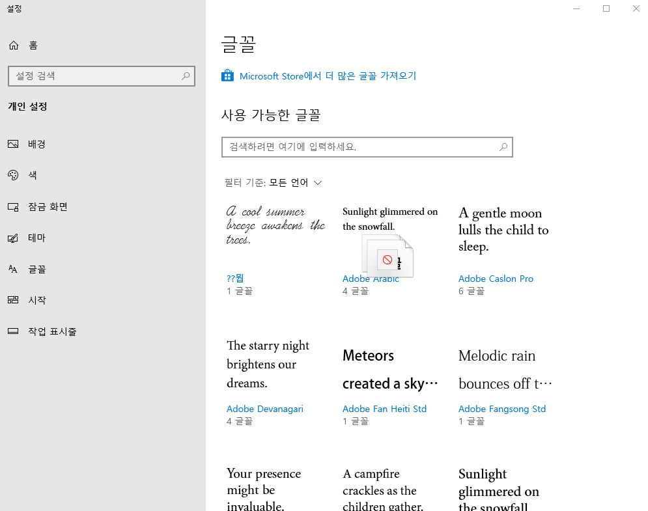The height and width of the screenshot is (511, 648).
Task: Click the cursive 'A cool summer breeze' preview
Action: click(x=275, y=225)
